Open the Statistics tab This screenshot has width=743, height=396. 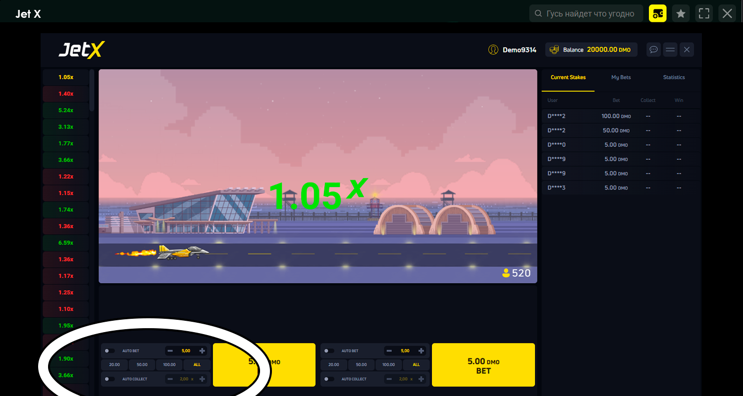[674, 78]
